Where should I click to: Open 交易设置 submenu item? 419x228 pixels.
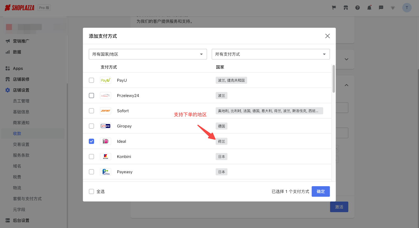tap(21, 144)
